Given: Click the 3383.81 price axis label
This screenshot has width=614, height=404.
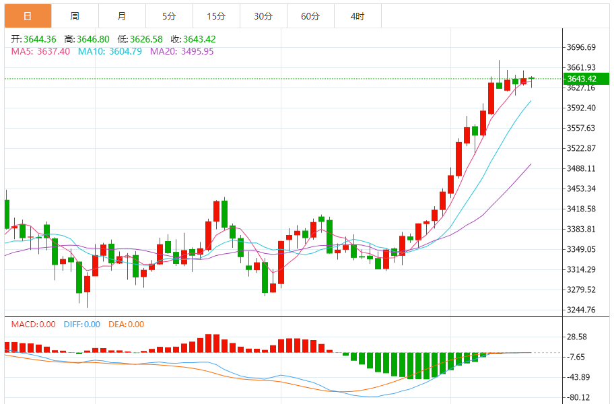Looking at the screenshot, I should click(581, 229).
